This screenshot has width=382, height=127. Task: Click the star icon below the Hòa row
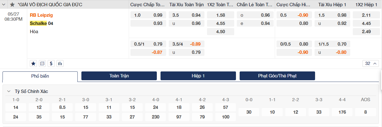tap(33, 63)
